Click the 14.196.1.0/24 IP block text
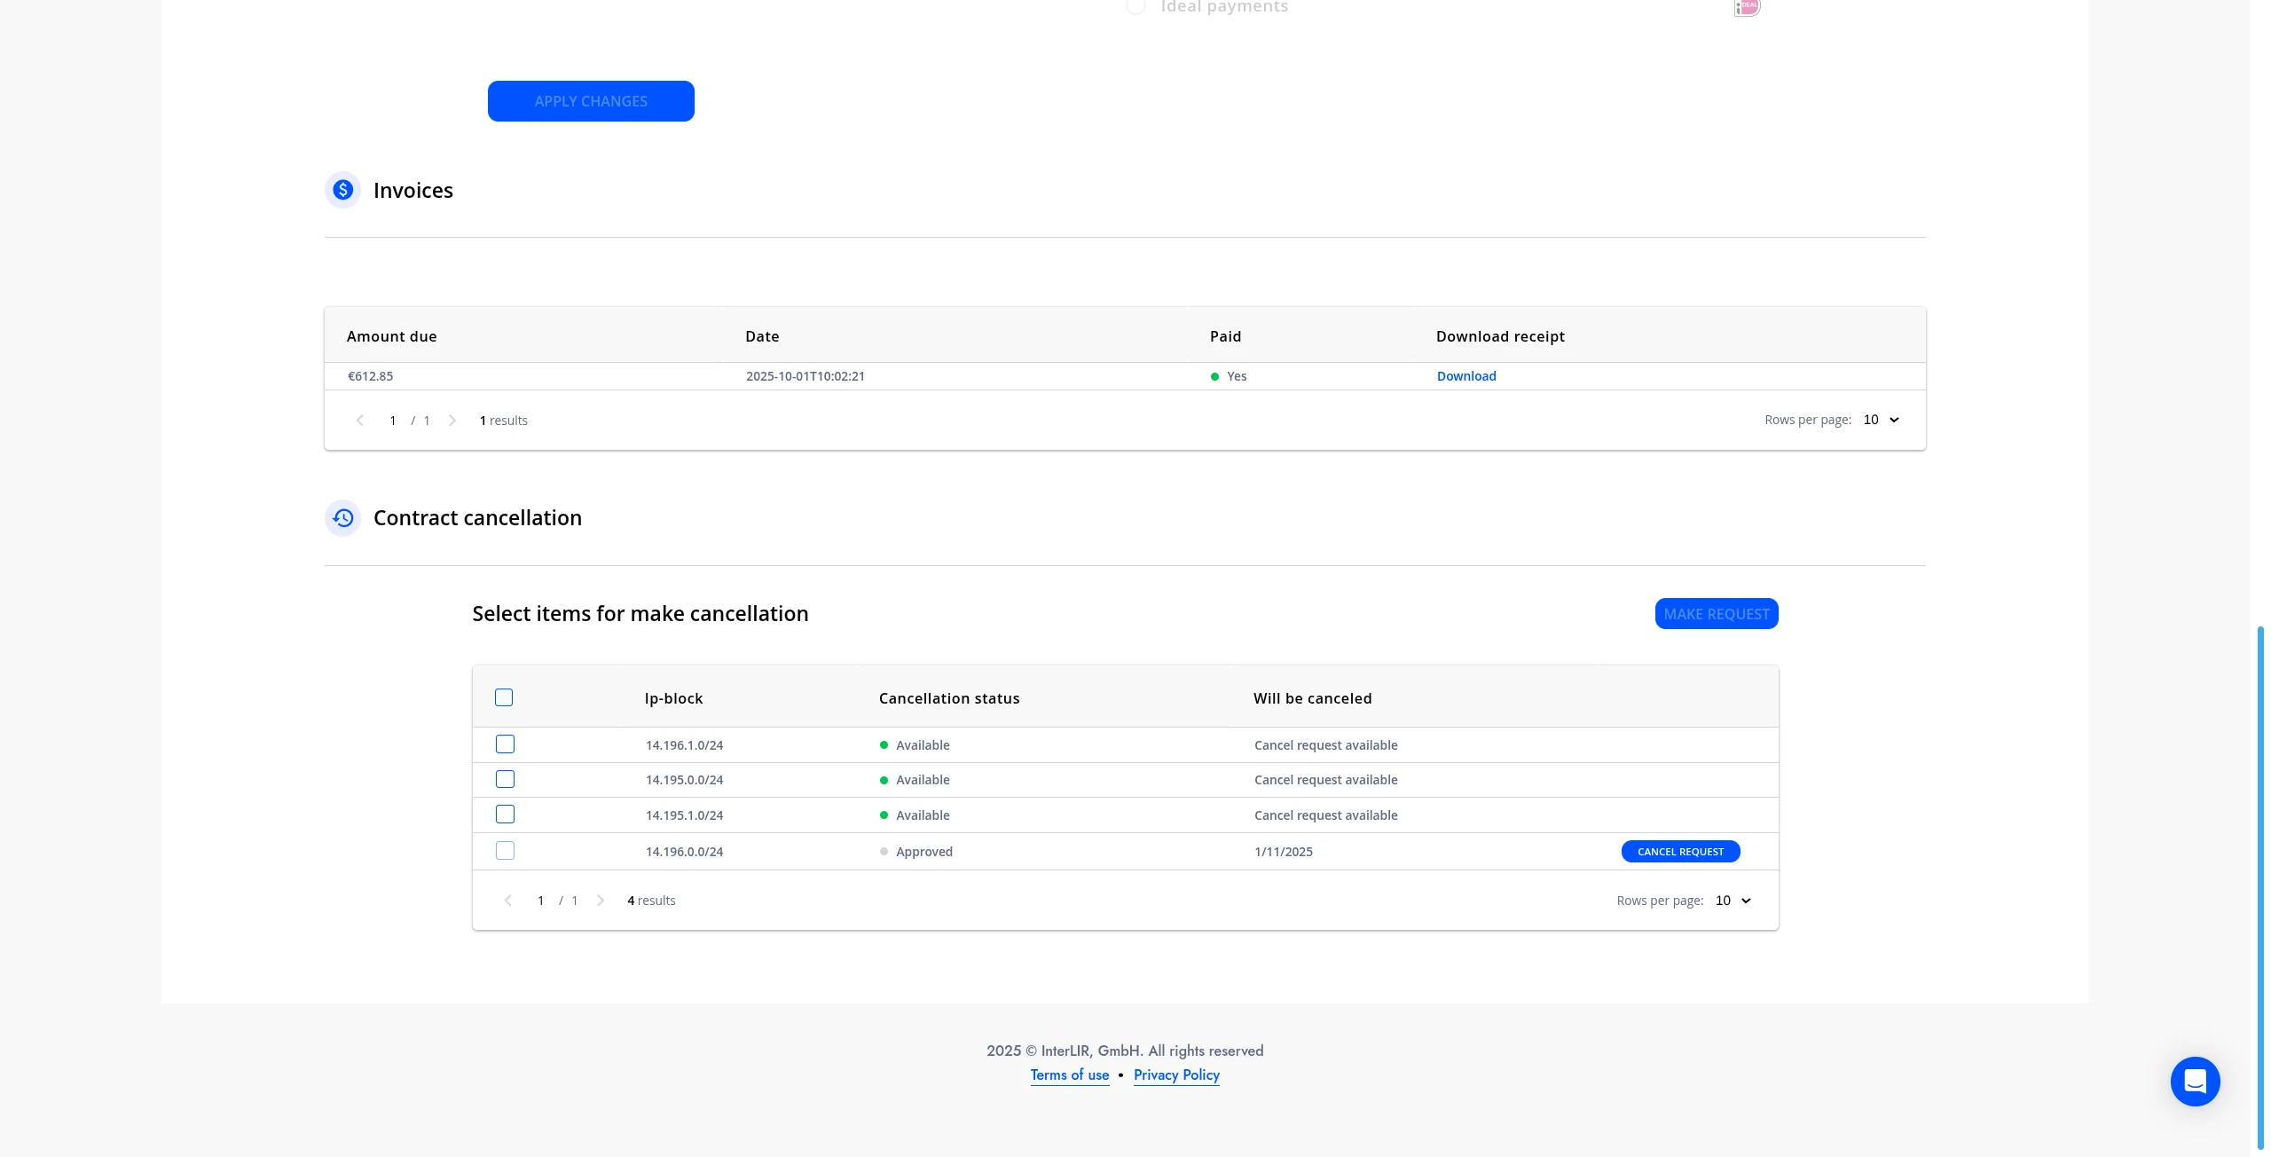This screenshot has height=1157, width=2271. (684, 745)
